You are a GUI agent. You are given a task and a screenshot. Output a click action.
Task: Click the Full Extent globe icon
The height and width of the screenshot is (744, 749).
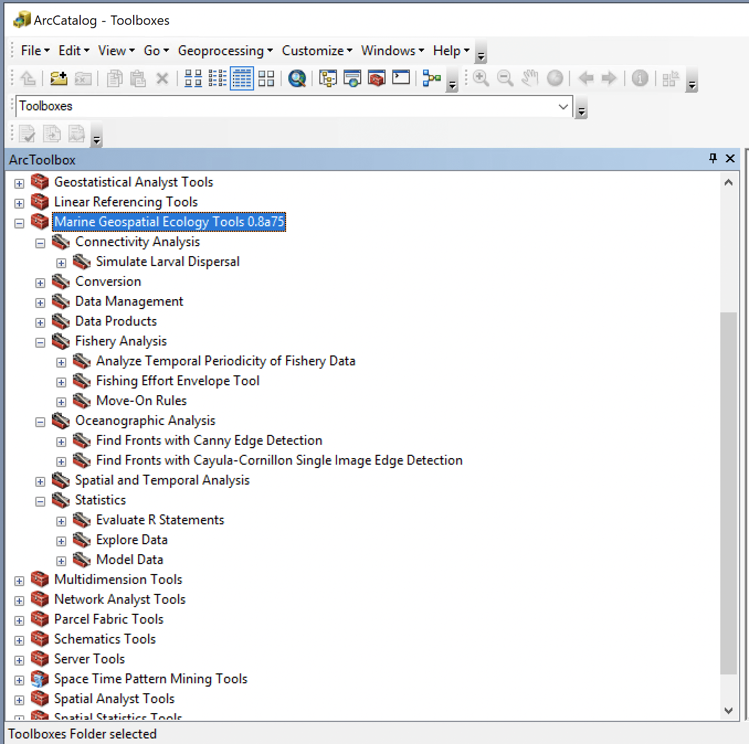tap(555, 78)
